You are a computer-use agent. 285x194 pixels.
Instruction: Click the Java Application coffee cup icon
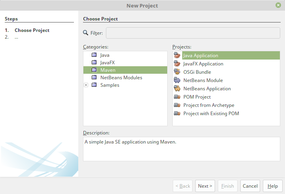tap(177, 55)
